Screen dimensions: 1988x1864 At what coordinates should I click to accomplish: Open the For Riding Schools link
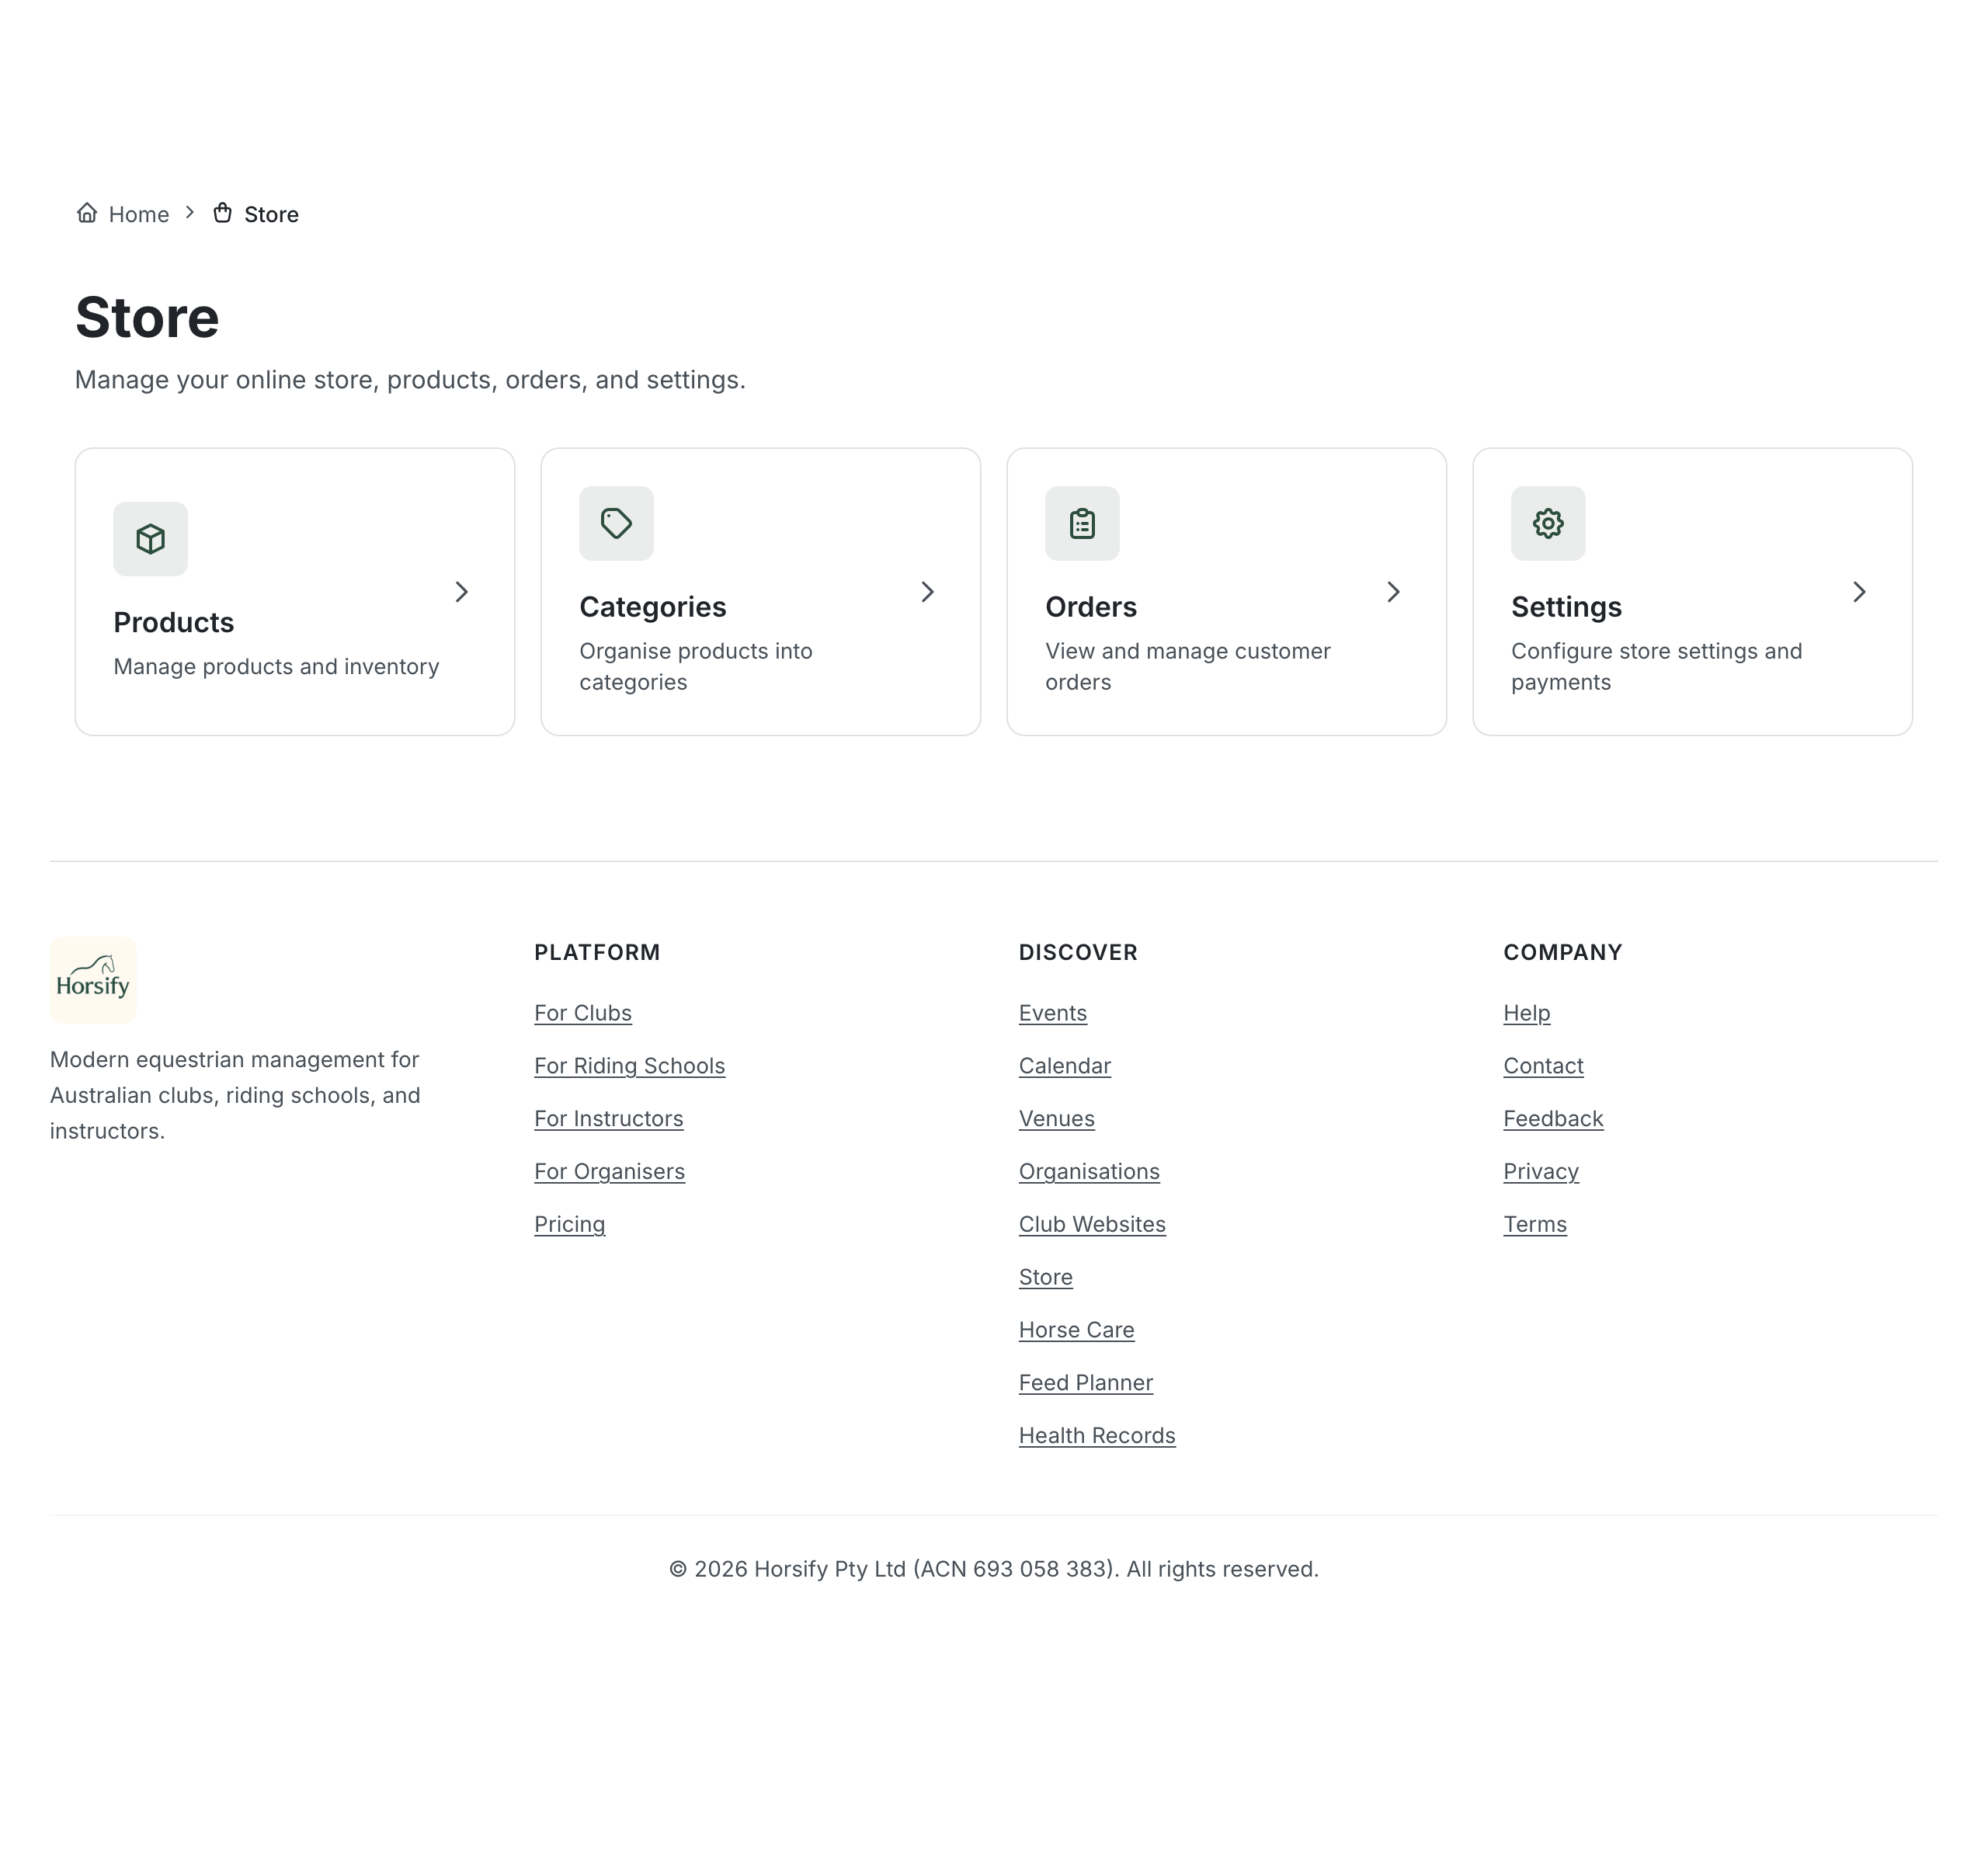pyautogui.click(x=630, y=1066)
